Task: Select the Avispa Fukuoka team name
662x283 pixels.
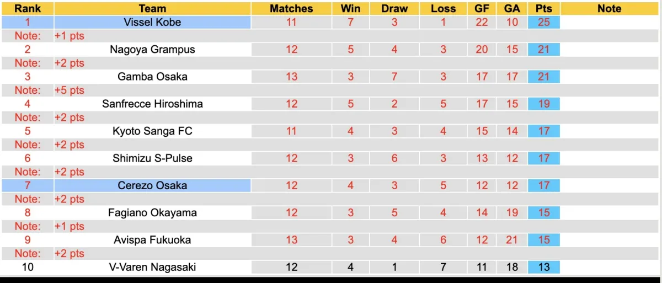Action: pos(152,240)
